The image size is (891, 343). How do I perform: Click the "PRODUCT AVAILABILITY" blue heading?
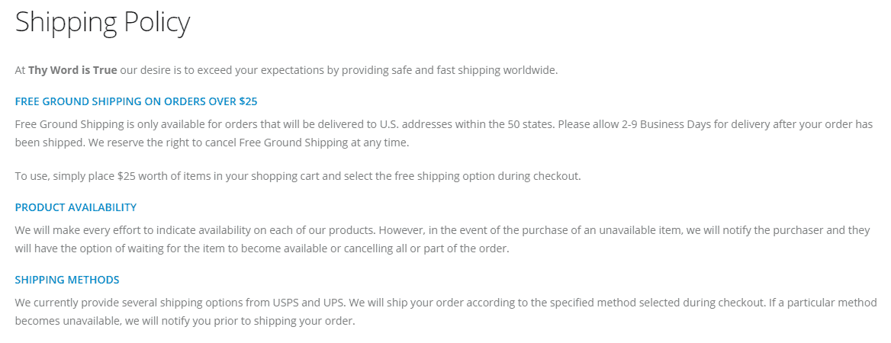[x=76, y=207]
